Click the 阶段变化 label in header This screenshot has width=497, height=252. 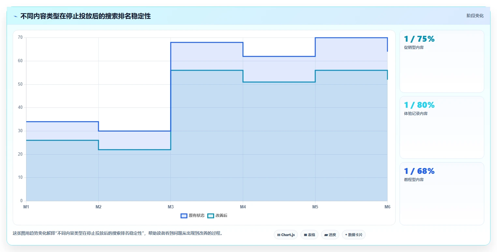pyautogui.click(x=475, y=16)
